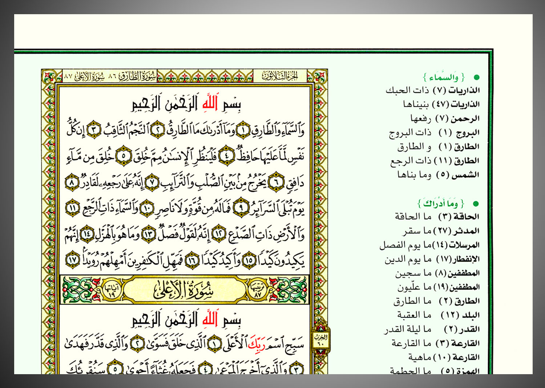
Task: Click index row الطارق (١) و الطارق
Action: [x=438, y=147]
